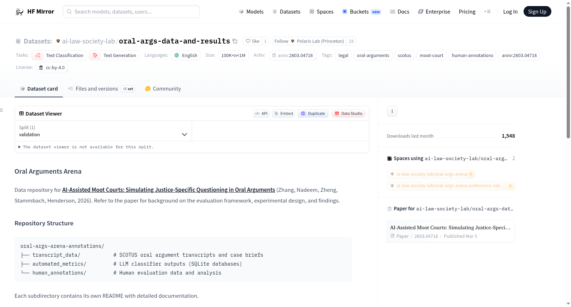
Task: Click the ai-law-society-lab organization avatar
Action: (58, 41)
